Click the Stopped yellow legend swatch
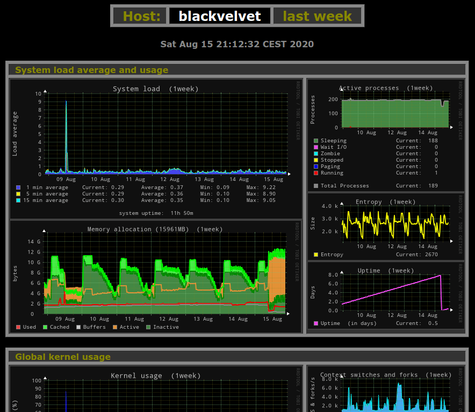This screenshot has width=475, height=412. pyautogui.click(x=316, y=160)
